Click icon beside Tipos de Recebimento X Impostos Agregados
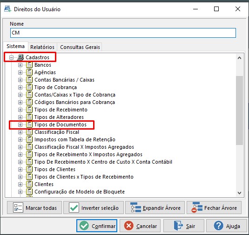 click(29, 154)
